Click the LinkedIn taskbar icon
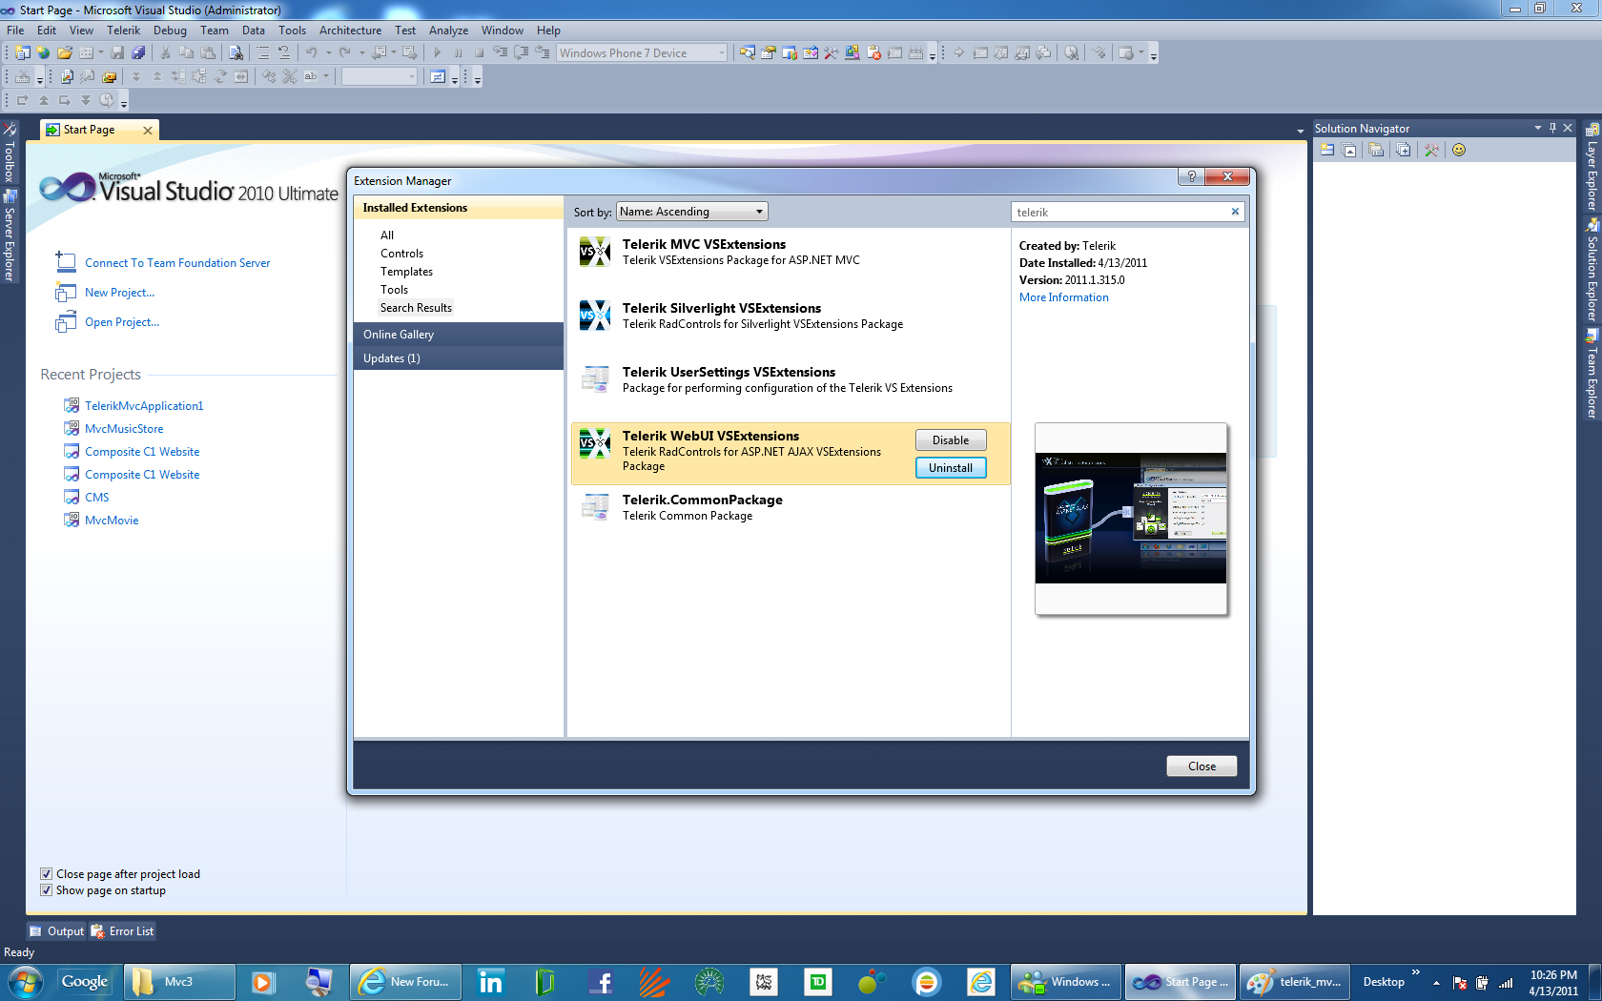1602x1001 pixels. pos(490,982)
